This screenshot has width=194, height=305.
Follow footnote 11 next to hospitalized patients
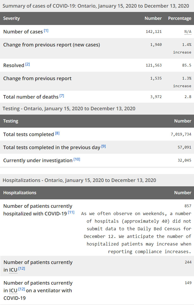(71, 212)
